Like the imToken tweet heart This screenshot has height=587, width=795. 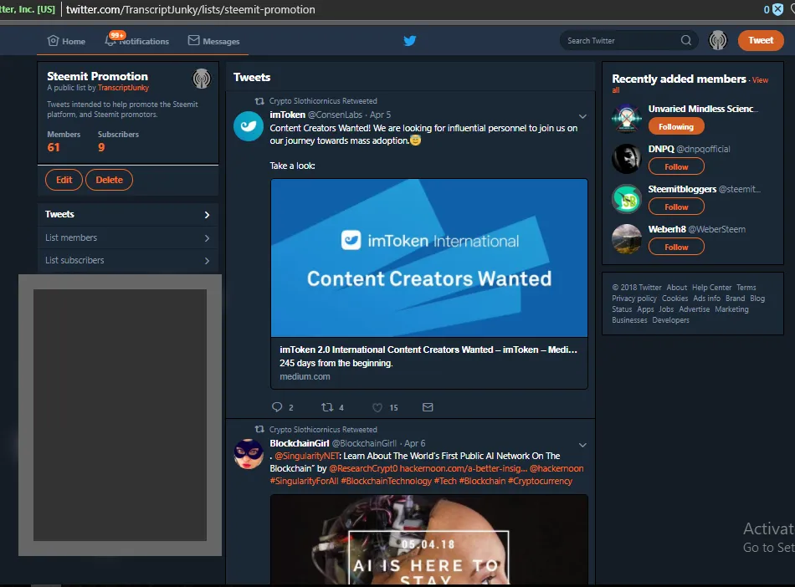(377, 407)
